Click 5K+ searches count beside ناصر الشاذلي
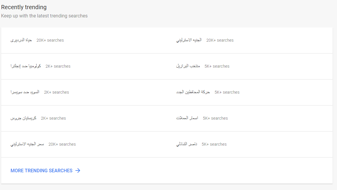Image resolution: width=337 pixels, height=190 pixels. click(x=214, y=144)
